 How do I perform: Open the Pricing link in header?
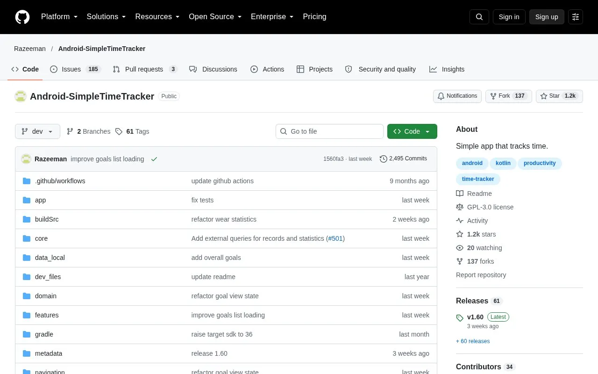point(314,17)
